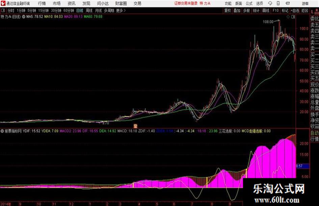The image size is (319, 206).
Task: Open the 行情 menu
Action: [x=42, y=3]
